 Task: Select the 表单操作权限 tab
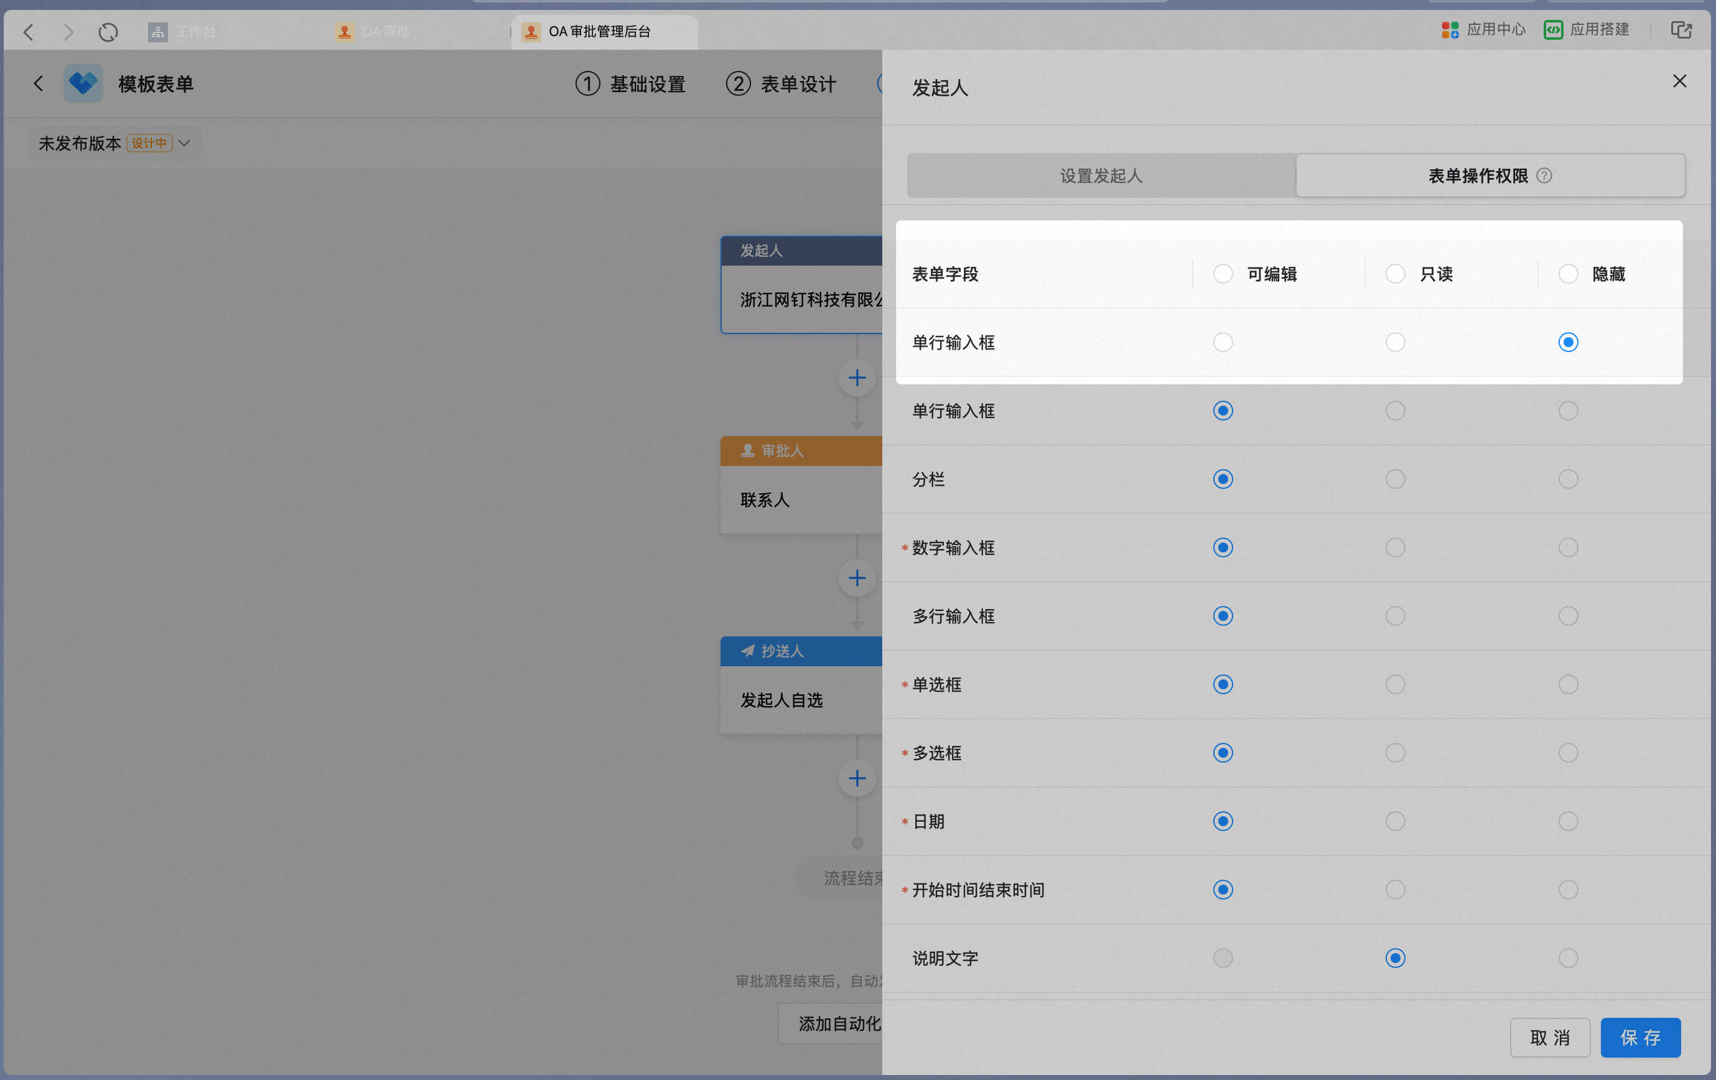pos(1490,176)
